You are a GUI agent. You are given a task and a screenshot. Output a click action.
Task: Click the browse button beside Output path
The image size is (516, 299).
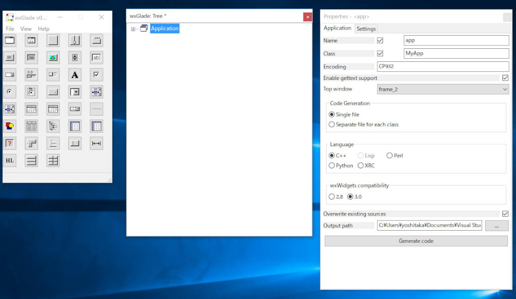[497, 226]
